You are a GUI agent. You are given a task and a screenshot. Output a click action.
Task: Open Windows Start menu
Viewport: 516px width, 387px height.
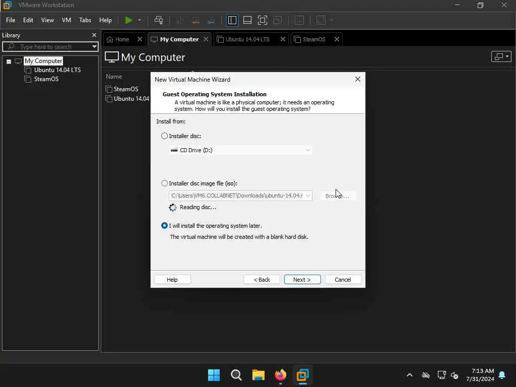[214, 375]
